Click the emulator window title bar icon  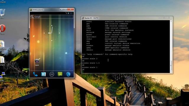coord(31,10)
